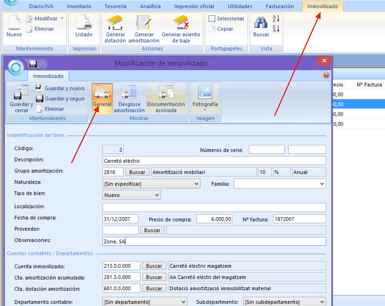
Task: Click Guardar y cerrar icon
Action: [21, 94]
